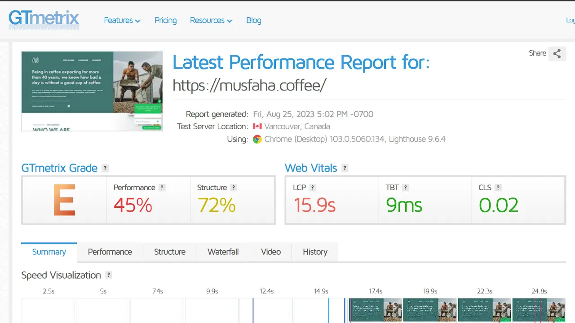The width and height of the screenshot is (575, 323).
Task: Click the TBT help question mark
Action: point(405,188)
